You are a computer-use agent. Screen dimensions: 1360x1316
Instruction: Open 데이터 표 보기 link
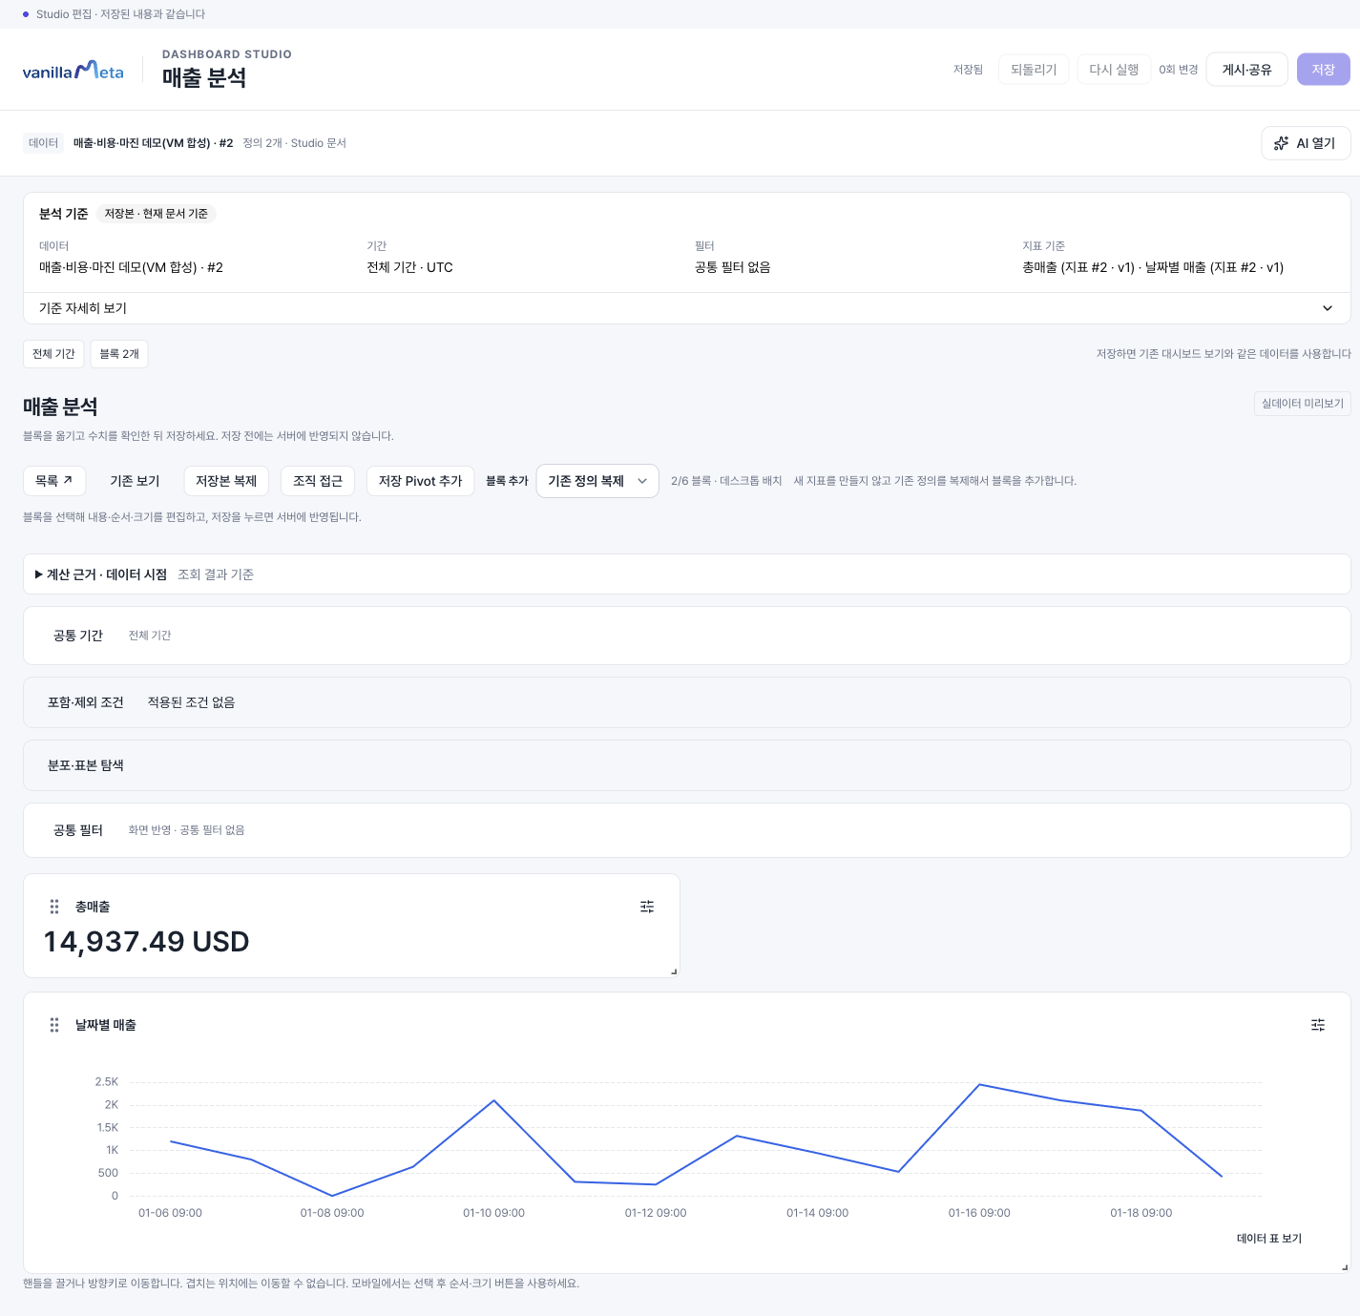click(1268, 1239)
